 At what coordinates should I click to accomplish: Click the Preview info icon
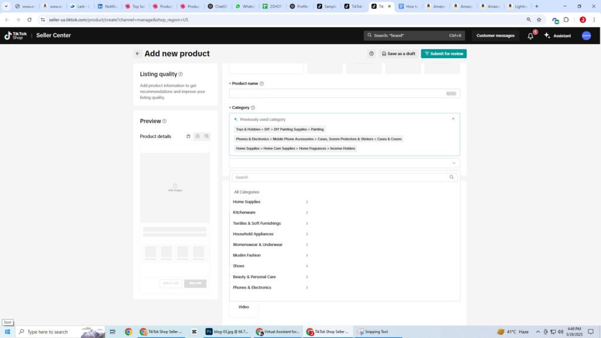click(x=164, y=121)
